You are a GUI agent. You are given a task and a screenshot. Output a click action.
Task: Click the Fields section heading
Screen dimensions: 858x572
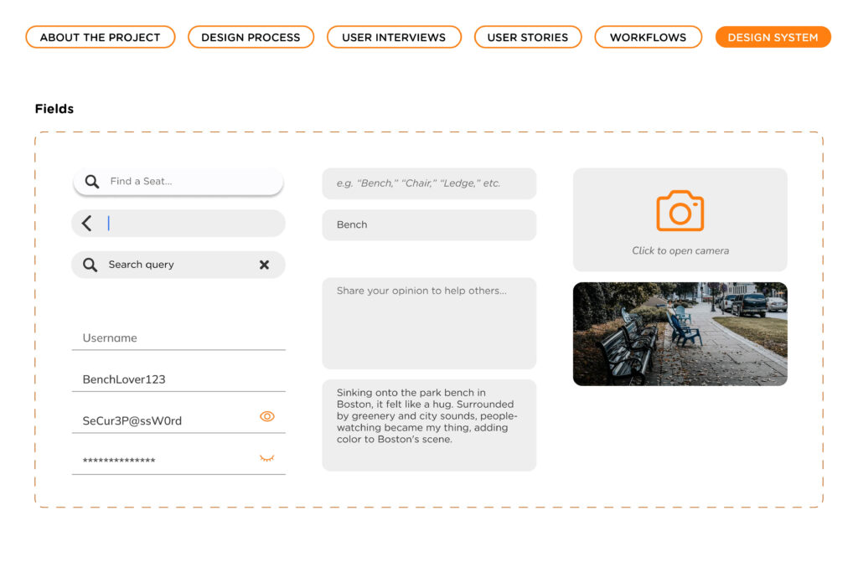[54, 109]
